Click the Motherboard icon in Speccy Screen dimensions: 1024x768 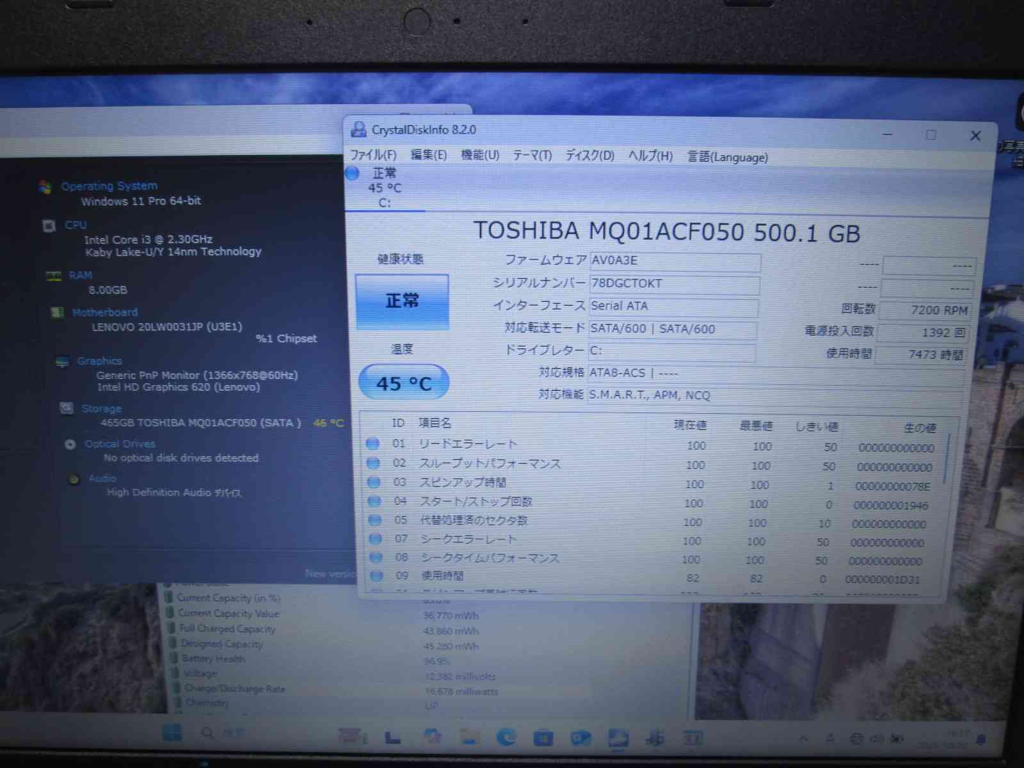(57, 312)
